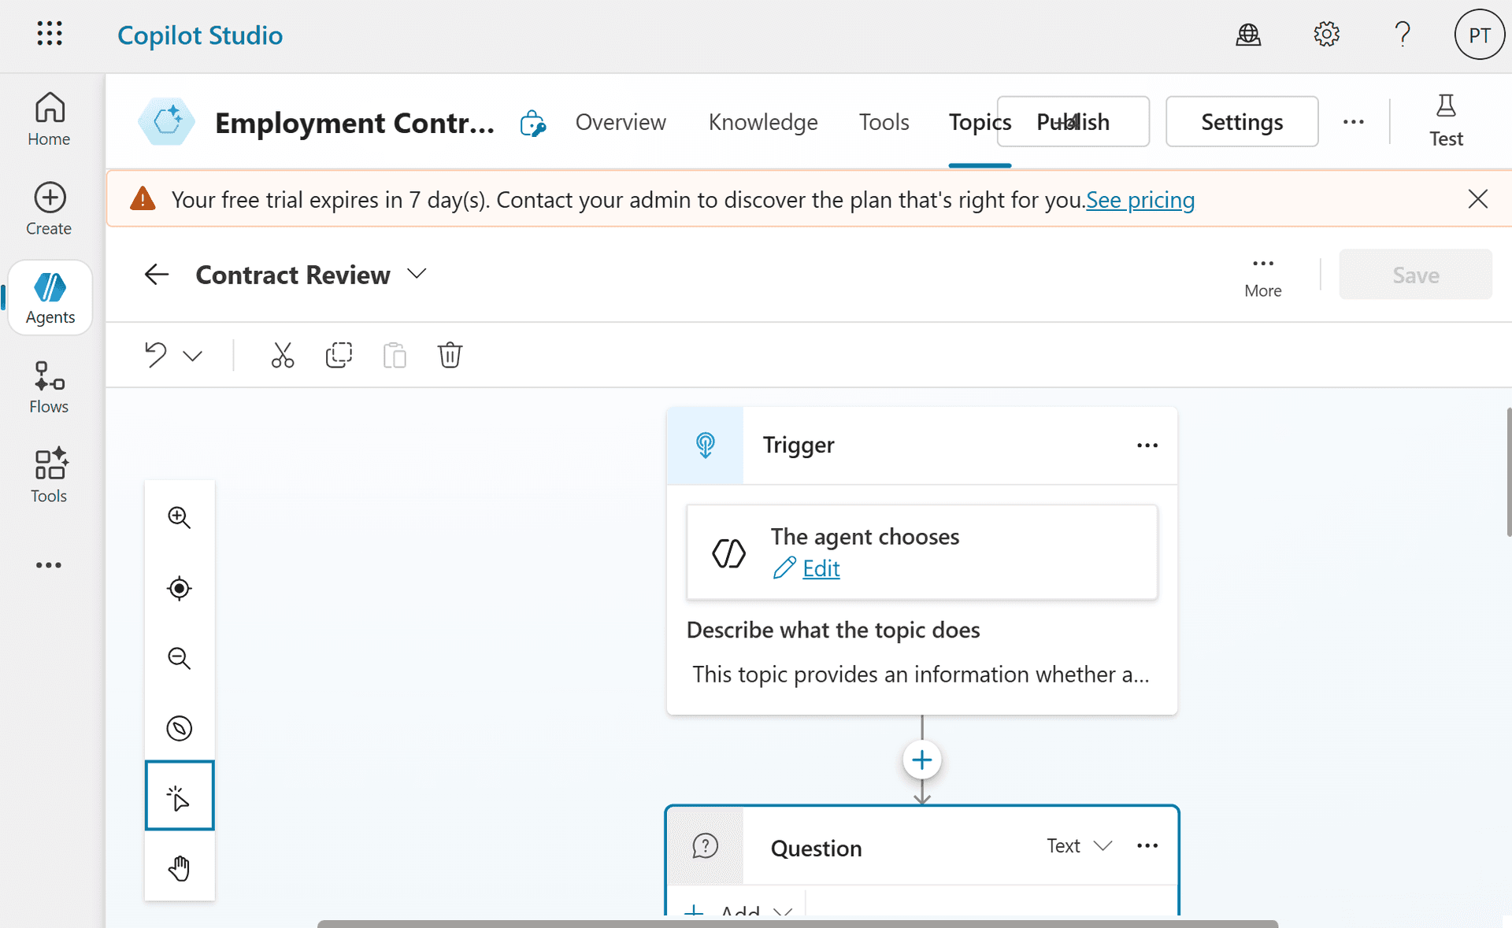
Task: Open the Text type dropdown on Question
Action: point(1079,845)
